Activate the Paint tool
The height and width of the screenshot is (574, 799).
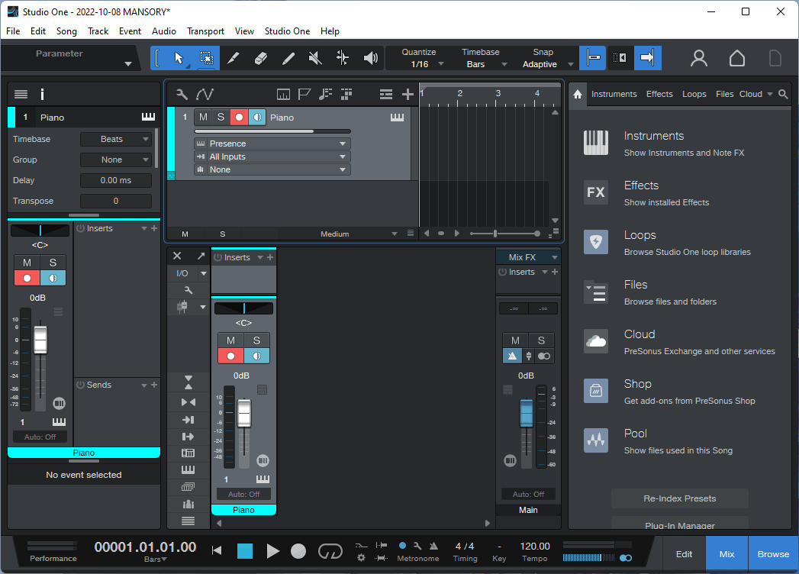point(288,57)
